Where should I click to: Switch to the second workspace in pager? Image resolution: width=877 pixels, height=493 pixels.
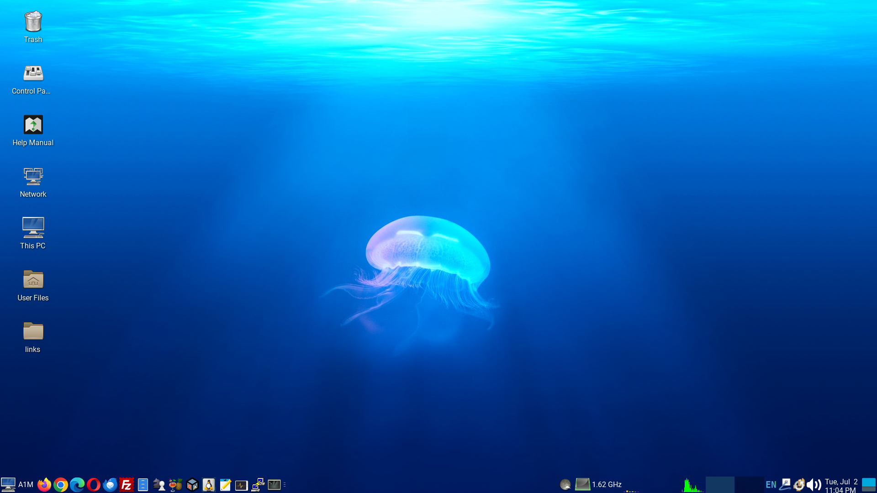coord(749,484)
